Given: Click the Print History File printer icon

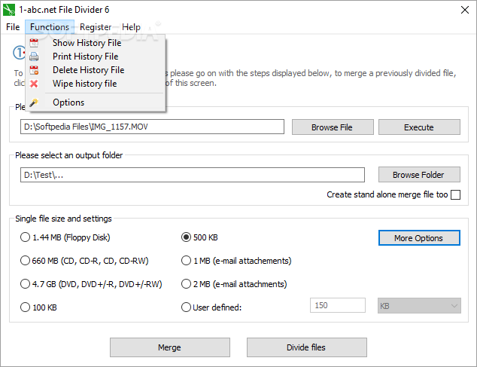Looking at the screenshot, I should (34, 57).
